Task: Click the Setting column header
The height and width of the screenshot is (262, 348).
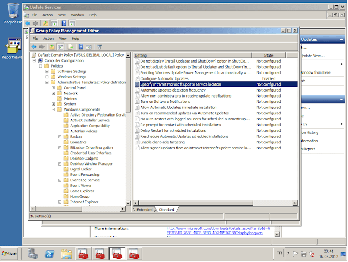Action: [x=141, y=56]
